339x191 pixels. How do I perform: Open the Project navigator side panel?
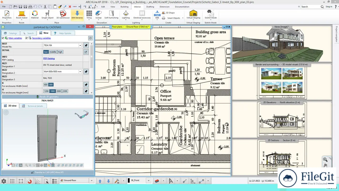336,34
